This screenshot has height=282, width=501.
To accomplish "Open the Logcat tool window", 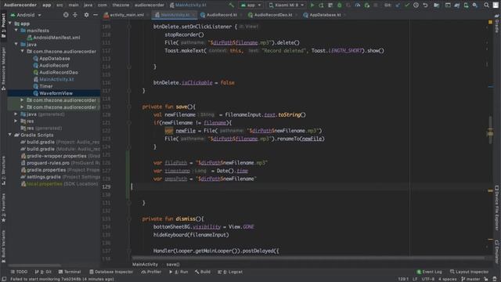I will click(x=230, y=272).
